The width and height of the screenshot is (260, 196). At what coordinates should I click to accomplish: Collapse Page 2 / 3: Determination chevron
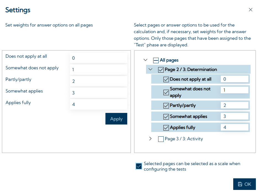pyautogui.click(x=150, y=69)
